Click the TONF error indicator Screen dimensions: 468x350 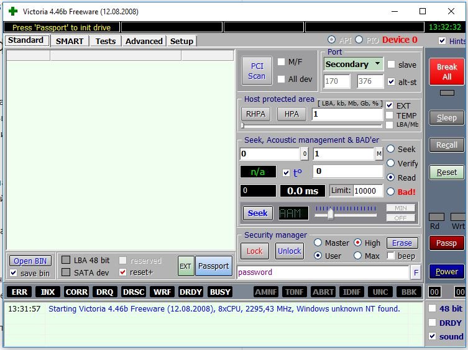(x=295, y=292)
